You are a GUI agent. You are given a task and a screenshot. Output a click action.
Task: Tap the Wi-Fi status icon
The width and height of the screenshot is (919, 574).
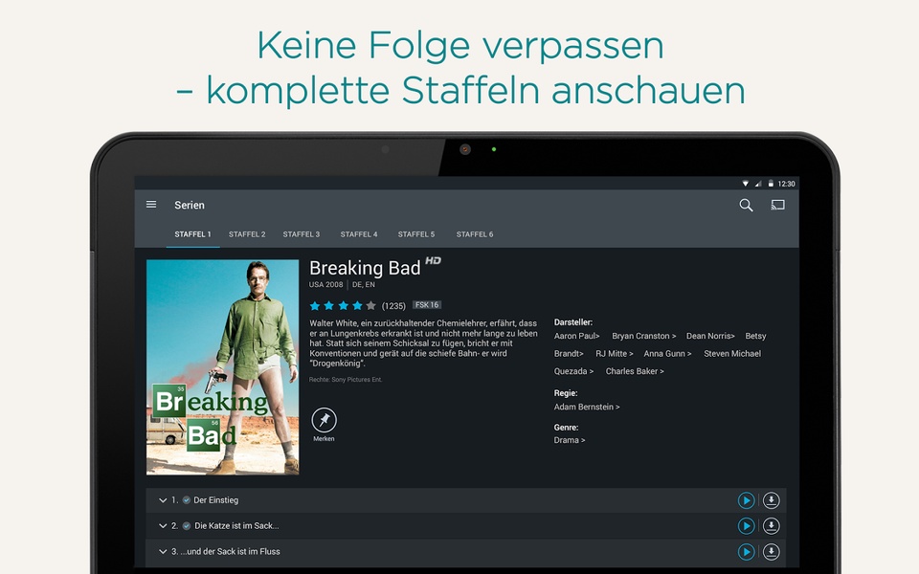pyautogui.click(x=745, y=184)
